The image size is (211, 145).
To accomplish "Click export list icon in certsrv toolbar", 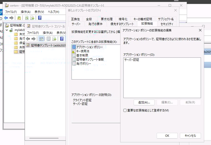I will click(x=32, y=18).
